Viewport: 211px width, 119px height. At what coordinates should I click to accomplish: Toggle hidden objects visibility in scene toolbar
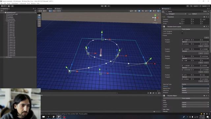[x=151, y=11]
